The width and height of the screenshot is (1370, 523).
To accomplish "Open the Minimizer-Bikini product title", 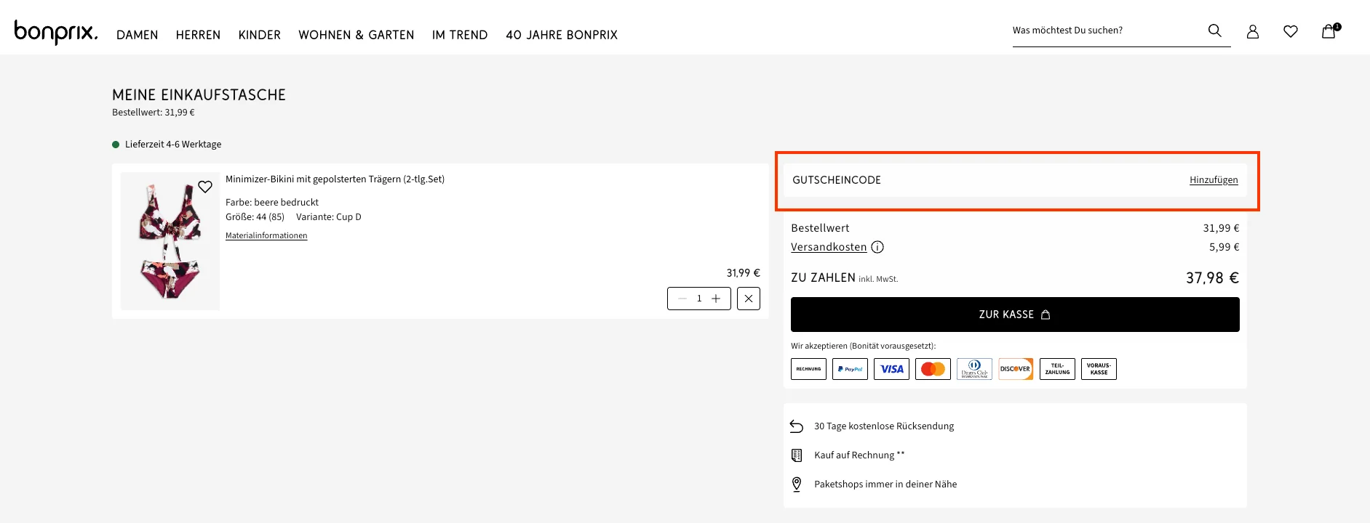I will (x=335, y=179).
